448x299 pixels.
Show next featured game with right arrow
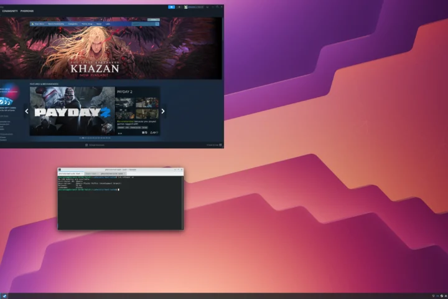[163, 112]
